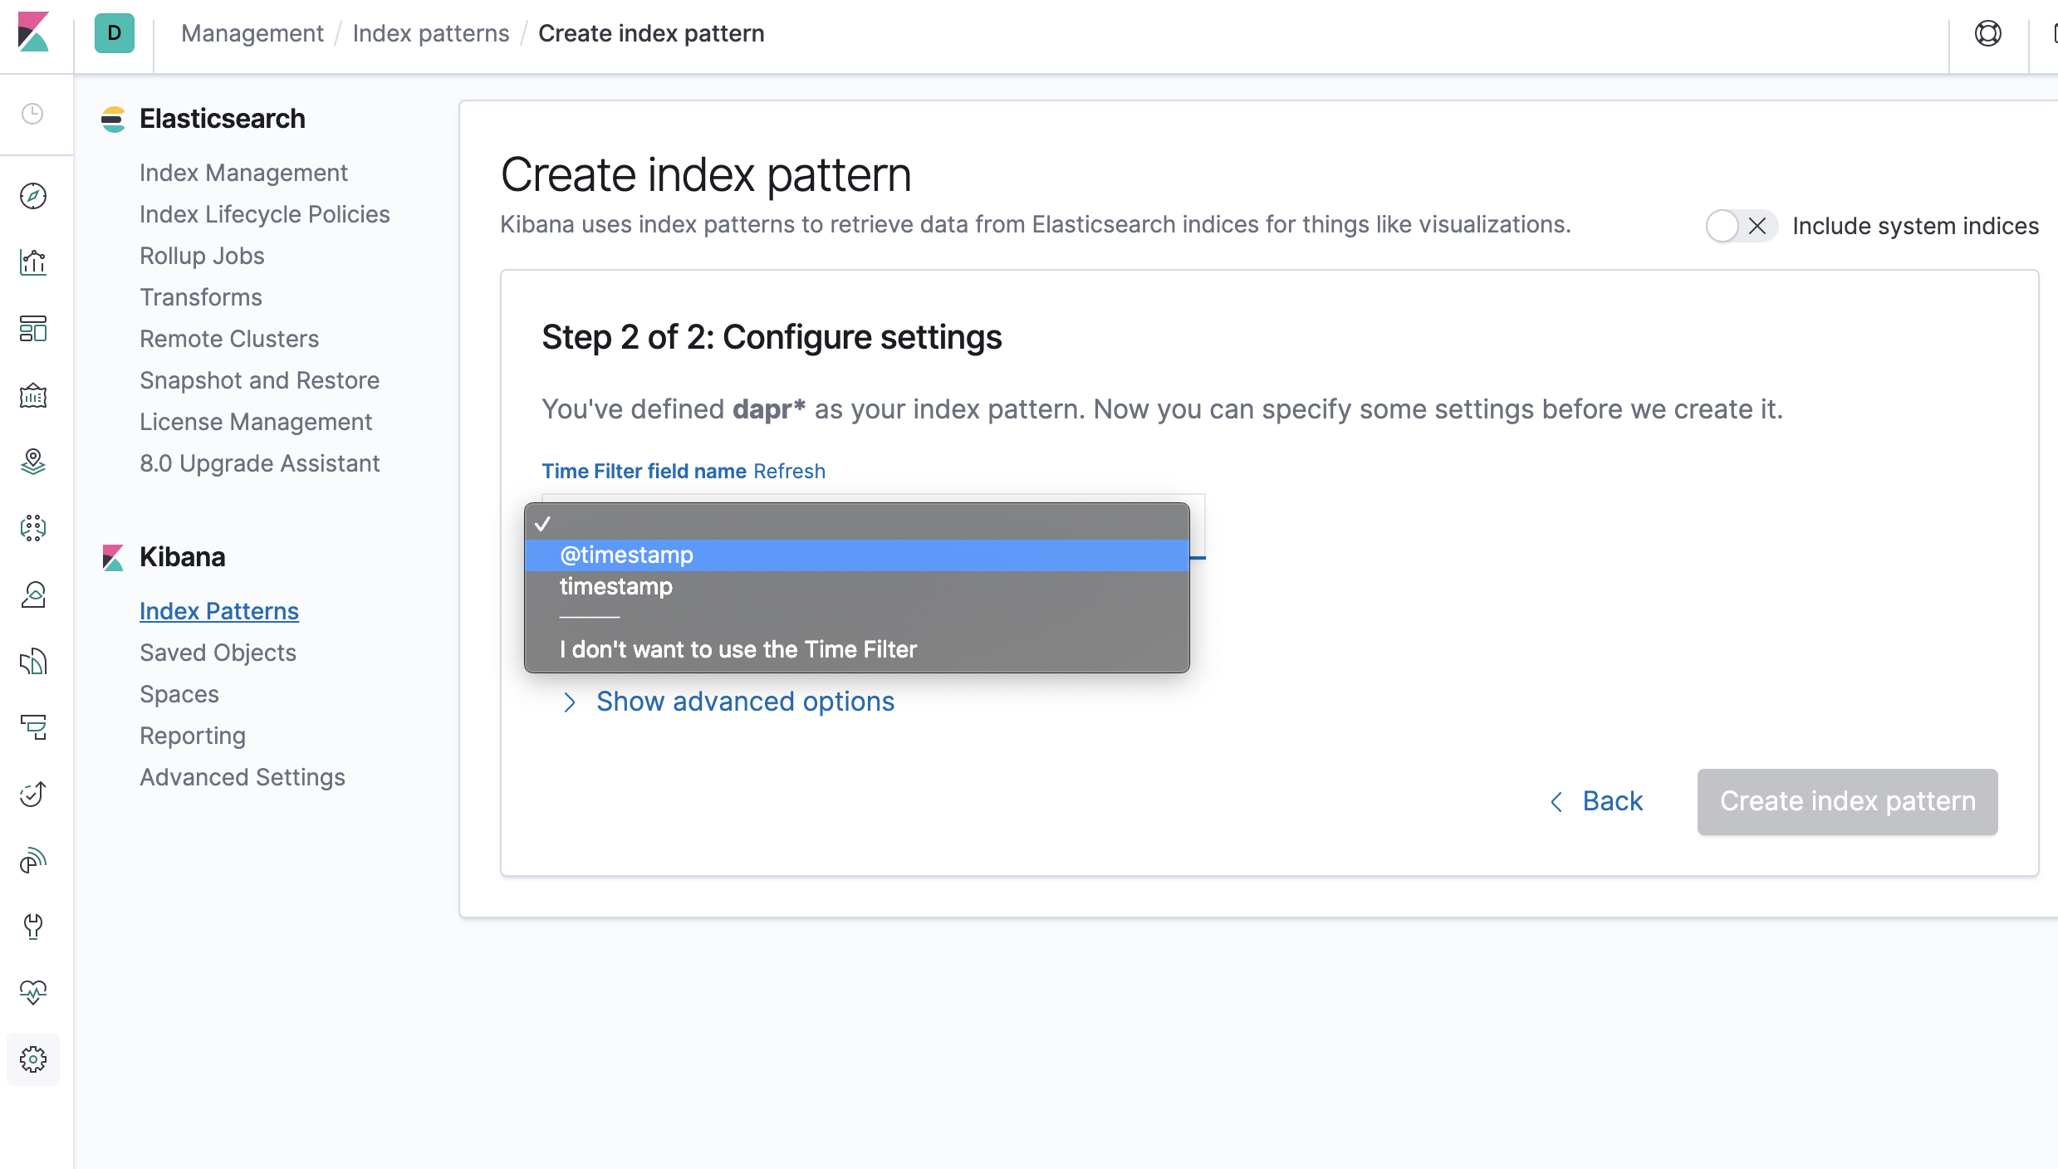The image size is (2058, 1169).
Task: Click the Back button
Action: tap(1596, 801)
